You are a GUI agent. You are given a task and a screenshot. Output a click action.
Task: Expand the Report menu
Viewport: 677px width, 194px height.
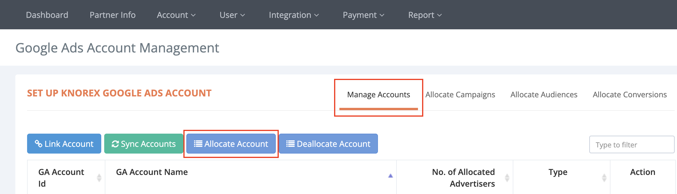tap(425, 15)
